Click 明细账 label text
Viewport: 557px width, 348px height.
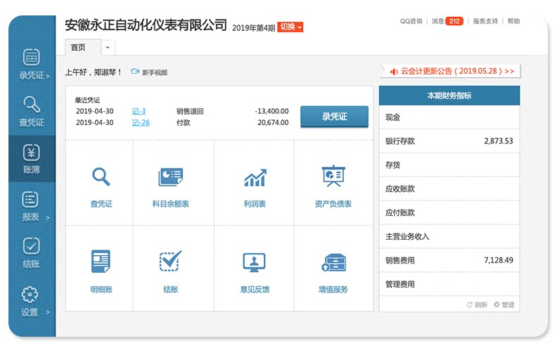(x=101, y=290)
